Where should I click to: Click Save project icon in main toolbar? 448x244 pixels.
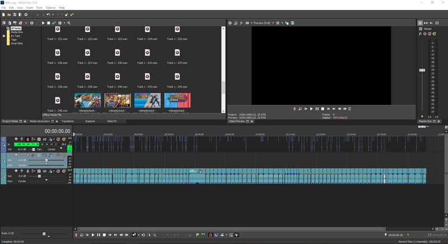pos(15,15)
